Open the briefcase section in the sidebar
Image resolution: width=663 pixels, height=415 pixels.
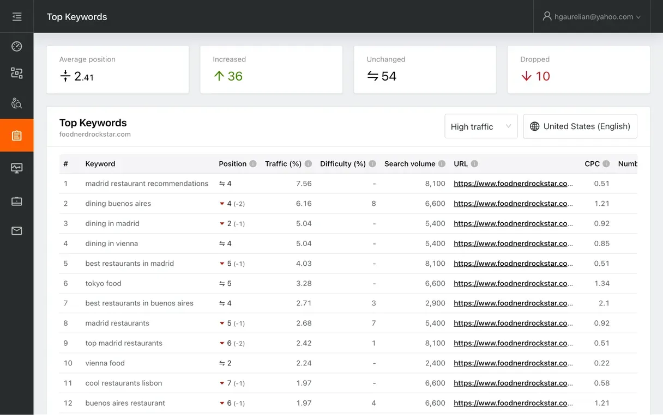(x=17, y=202)
